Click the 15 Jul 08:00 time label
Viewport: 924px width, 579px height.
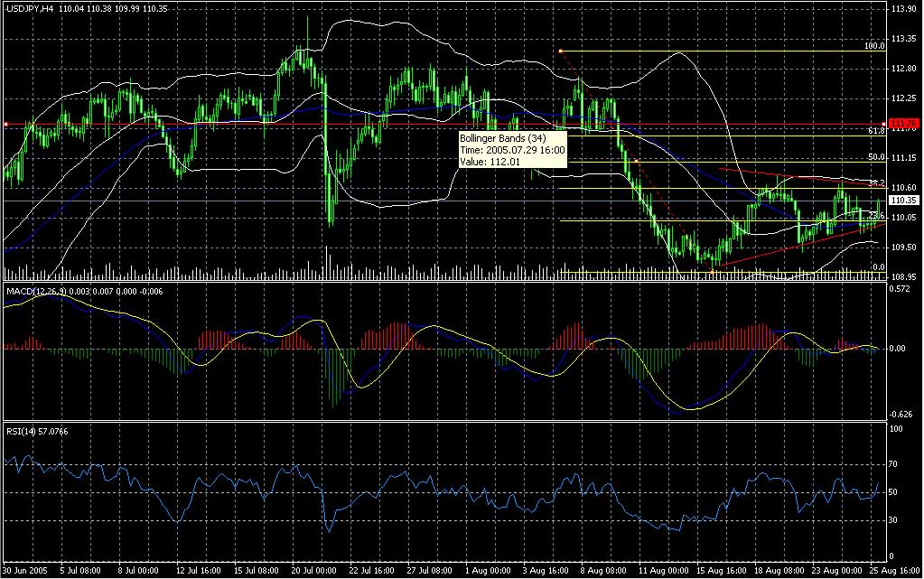pyautogui.click(x=257, y=571)
